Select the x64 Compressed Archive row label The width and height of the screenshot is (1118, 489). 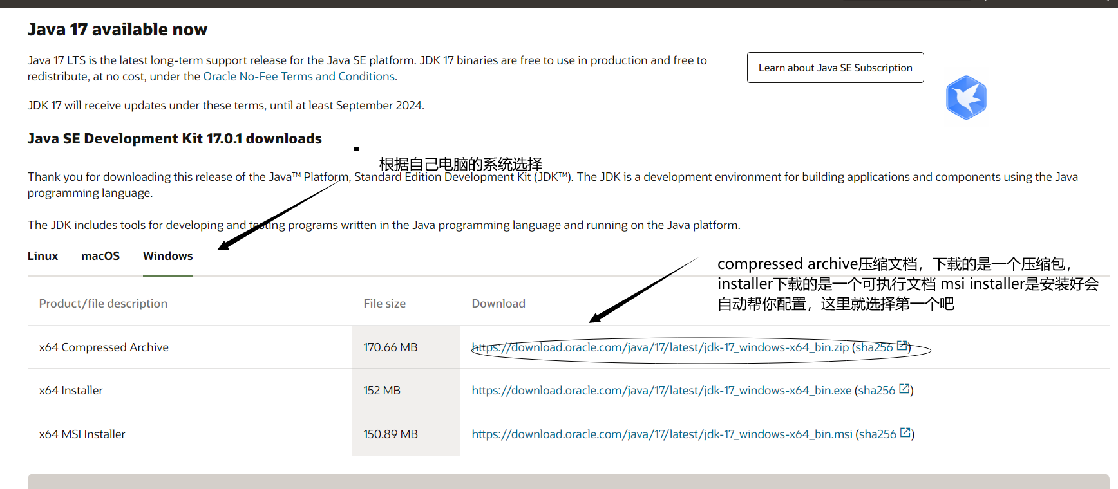coord(104,347)
